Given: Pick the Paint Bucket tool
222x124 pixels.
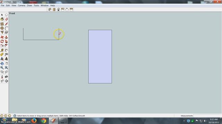Looking at the screenshot, I should point(2,19).
